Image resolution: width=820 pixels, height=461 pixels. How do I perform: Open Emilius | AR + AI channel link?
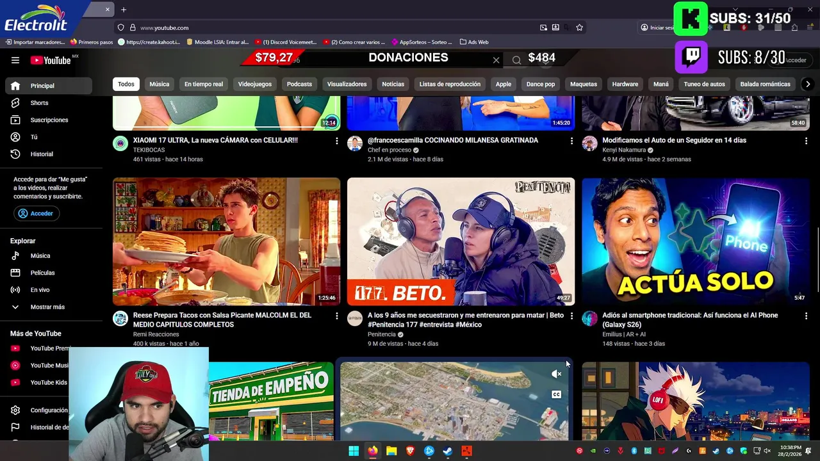pos(624,334)
